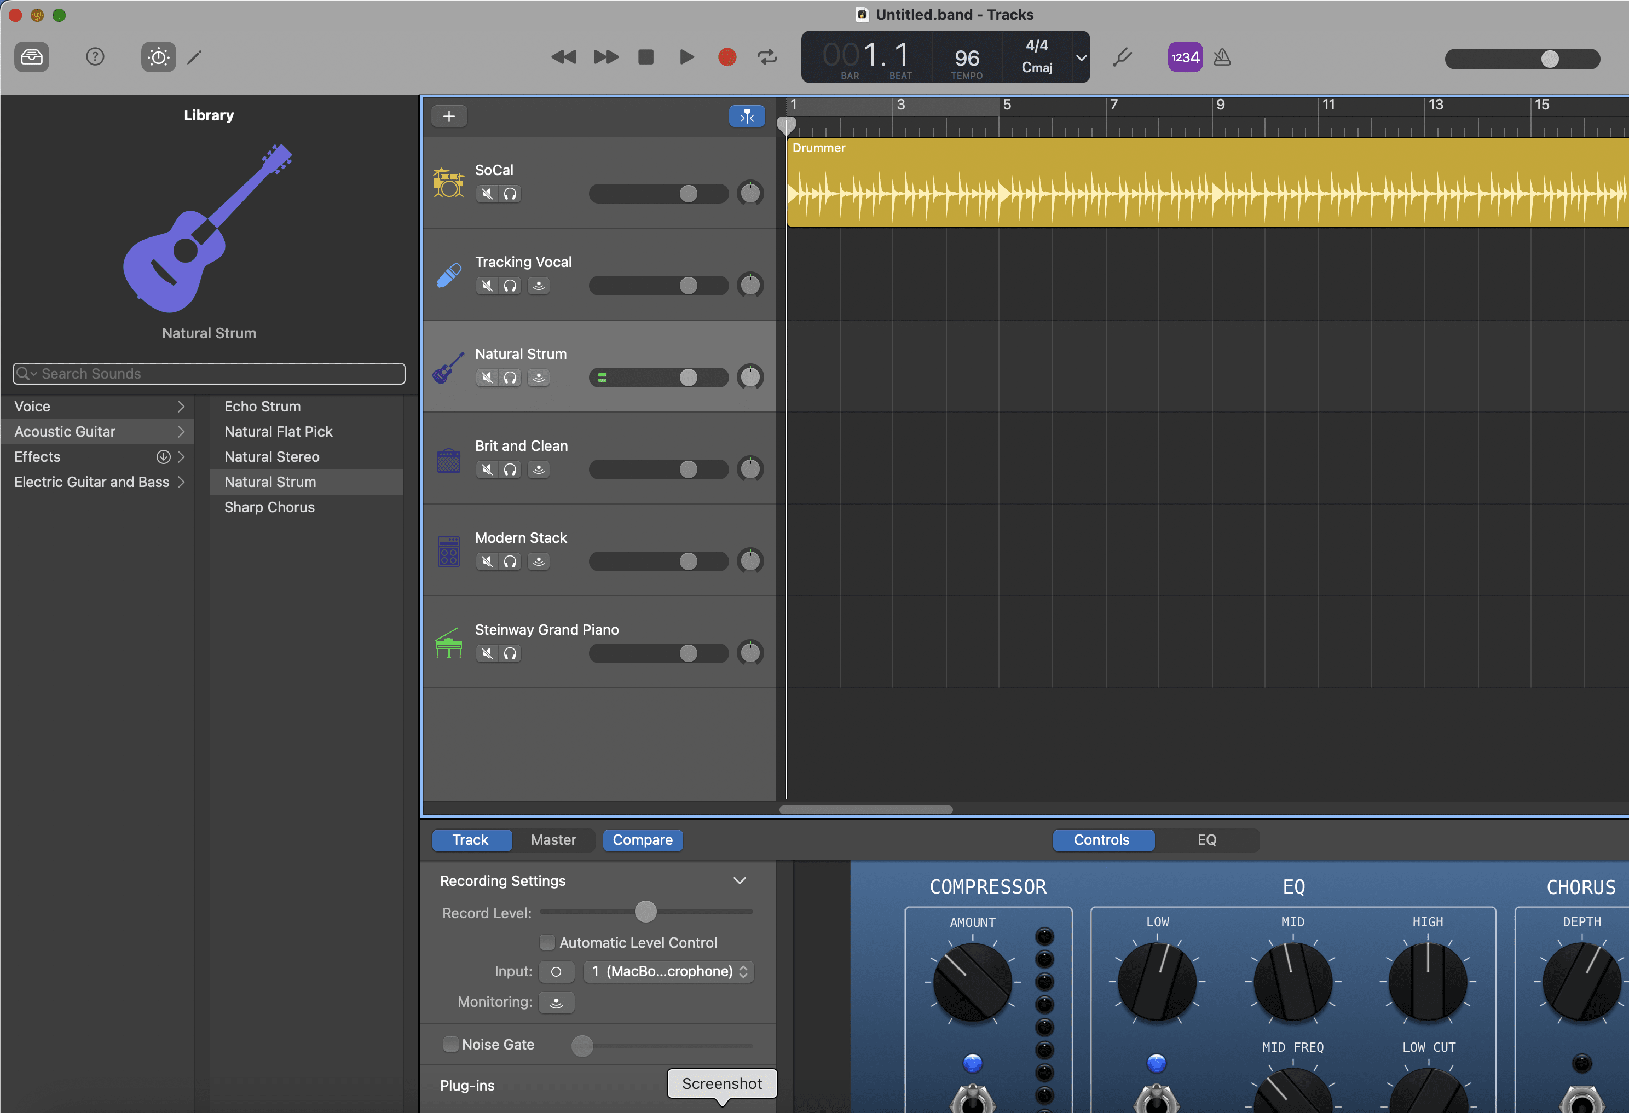This screenshot has height=1113, width=1629.
Task: Toggle Smart Controls dial button
Action: [158, 57]
